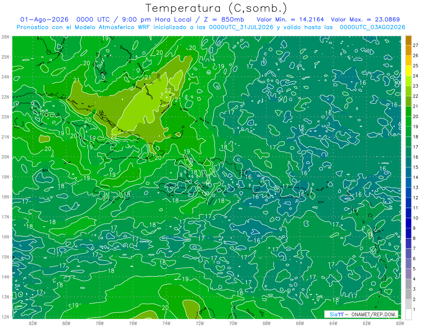The image size is (425, 328).
Task: Click the color bar label '7'
Action: (414, 248)
